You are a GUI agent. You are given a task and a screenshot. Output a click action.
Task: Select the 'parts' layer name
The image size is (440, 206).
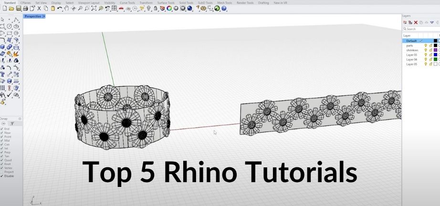[409, 45]
